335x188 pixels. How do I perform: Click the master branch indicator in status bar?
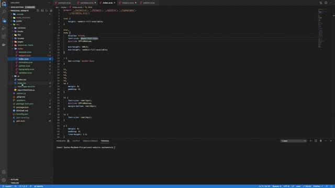point(7,186)
